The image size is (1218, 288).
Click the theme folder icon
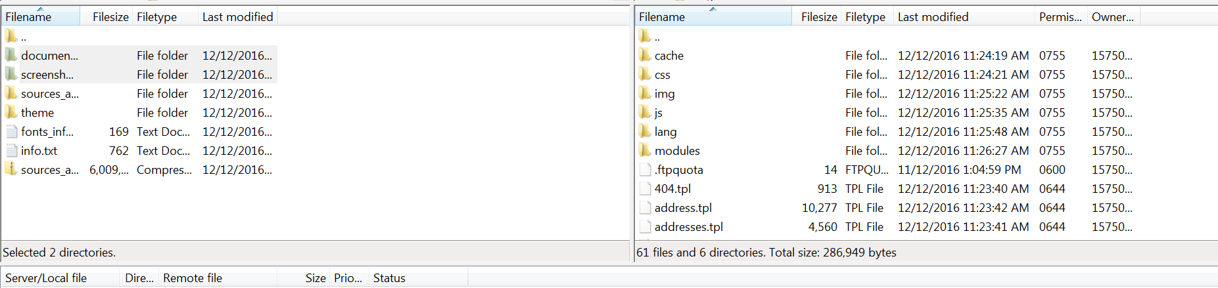(11, 112)
